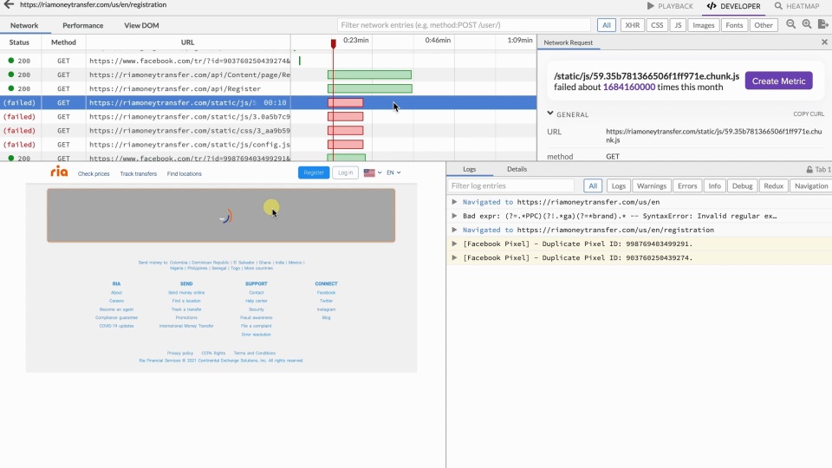Image resolution: width=832 pixels, height=468 pixels.
Task: Close the Network Request panel
Action: point(824,42)
